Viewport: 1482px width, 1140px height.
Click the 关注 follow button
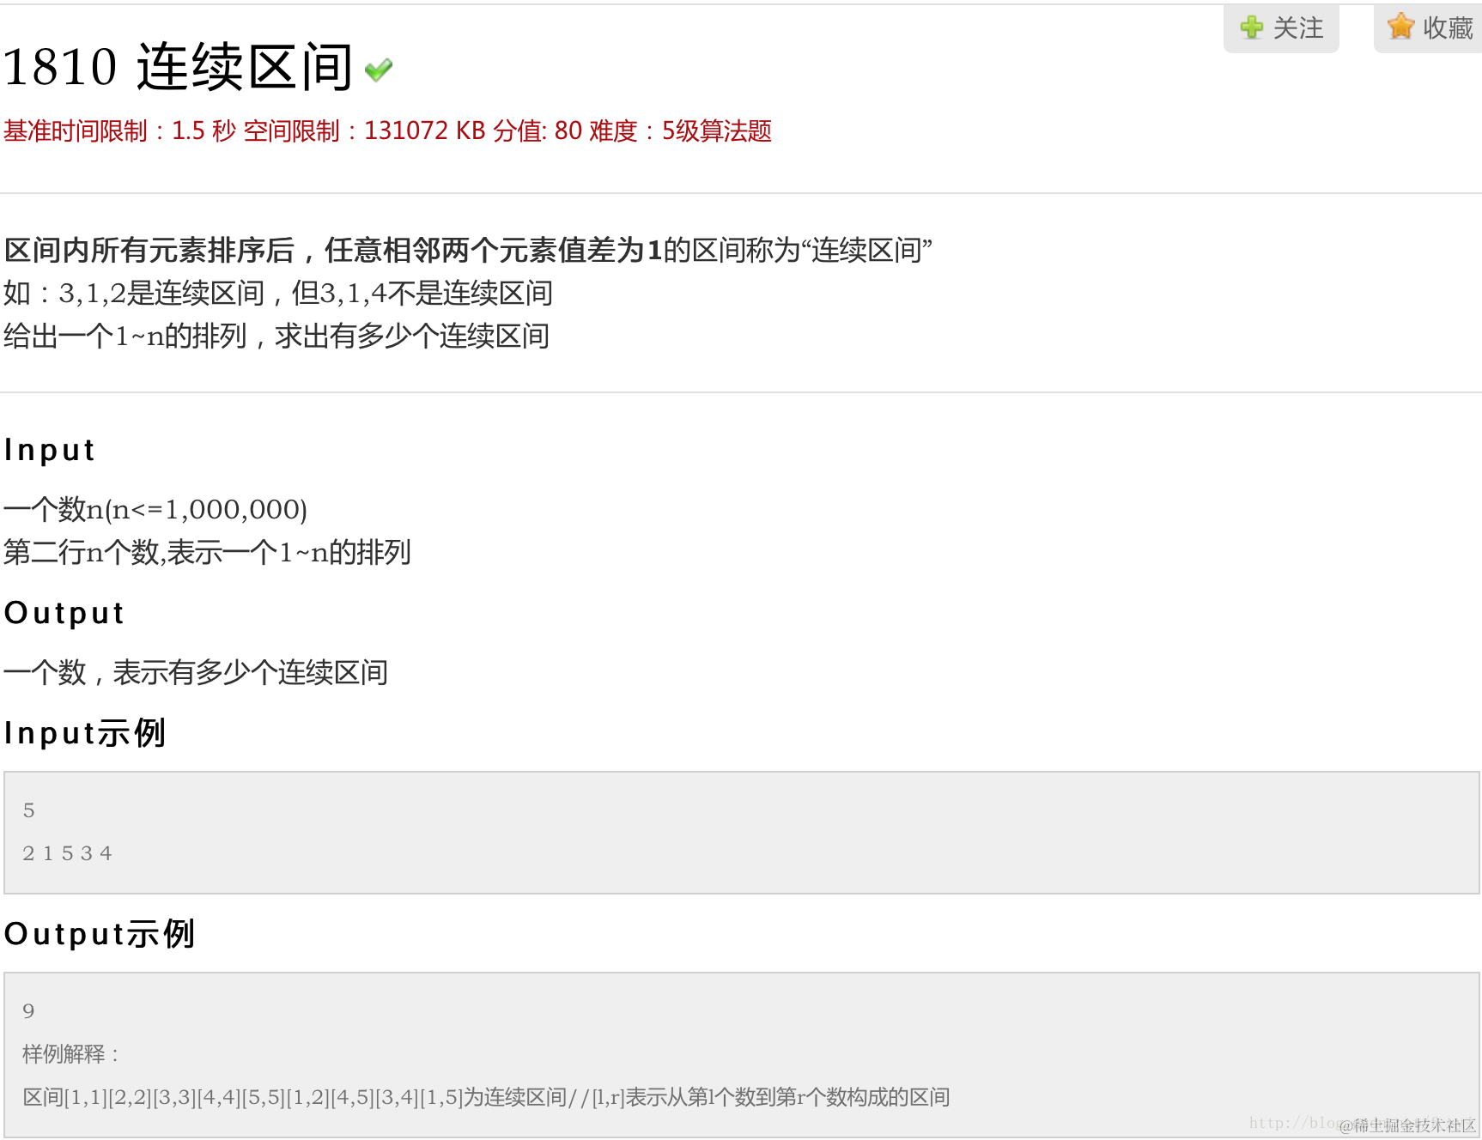click(x=1281, y=28)
